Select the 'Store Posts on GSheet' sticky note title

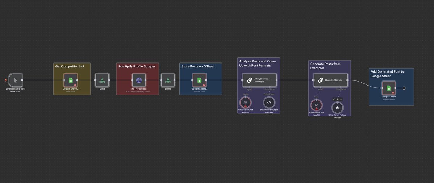198,66
